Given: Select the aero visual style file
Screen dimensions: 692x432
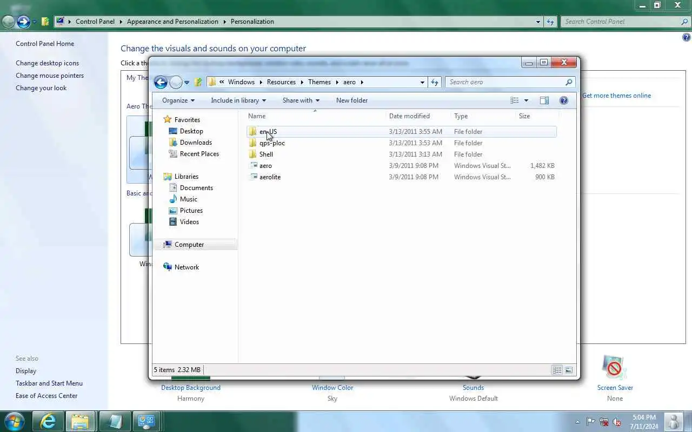Looking at the screenshot, I should click(402, 166).
